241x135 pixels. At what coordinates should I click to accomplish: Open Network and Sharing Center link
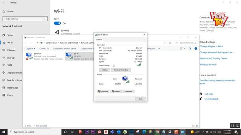coord(213,58)
